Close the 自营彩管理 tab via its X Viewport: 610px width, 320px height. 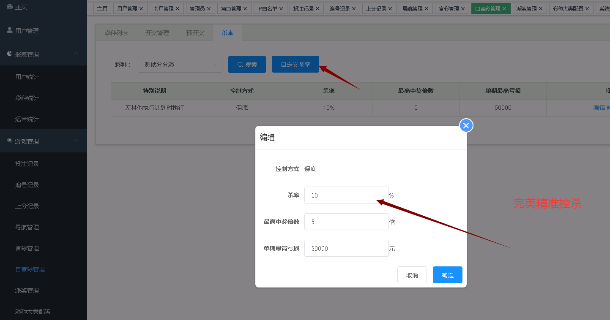(x=504, y=9)
